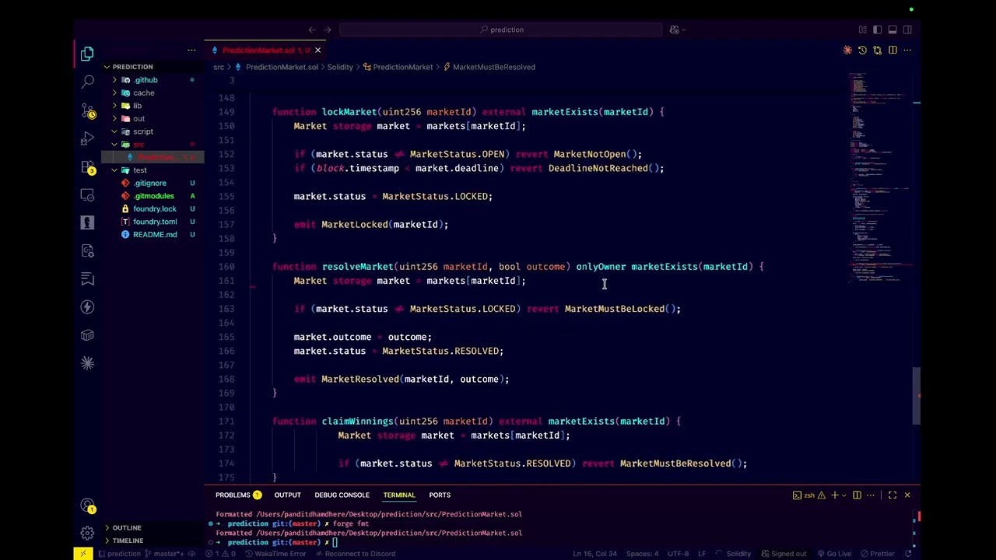Expand the TIMELINE section
Viewport: 996px width, 560px height.
pos(128,541)
